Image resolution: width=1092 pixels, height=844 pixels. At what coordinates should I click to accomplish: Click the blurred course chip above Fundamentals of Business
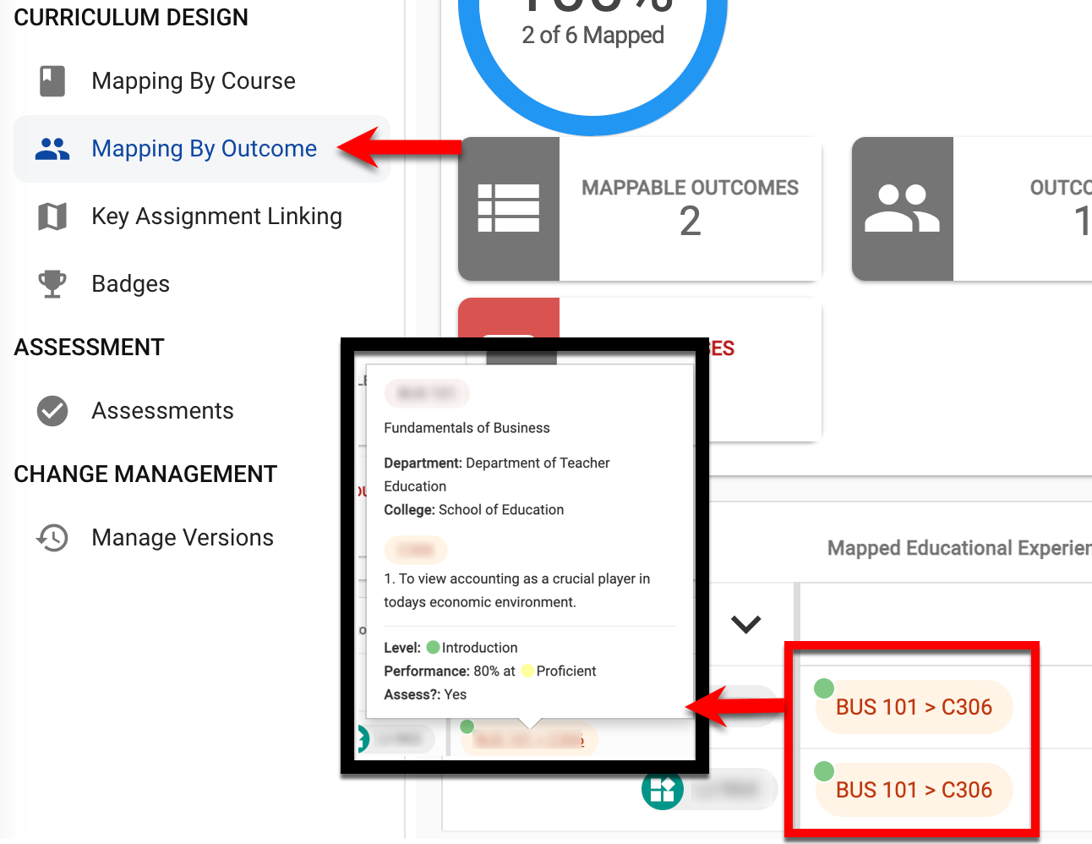point(427,393)
